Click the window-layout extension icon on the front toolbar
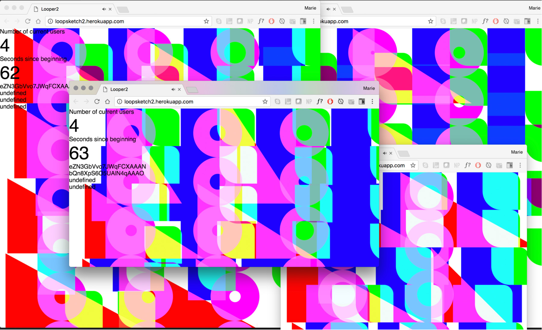 362,101
